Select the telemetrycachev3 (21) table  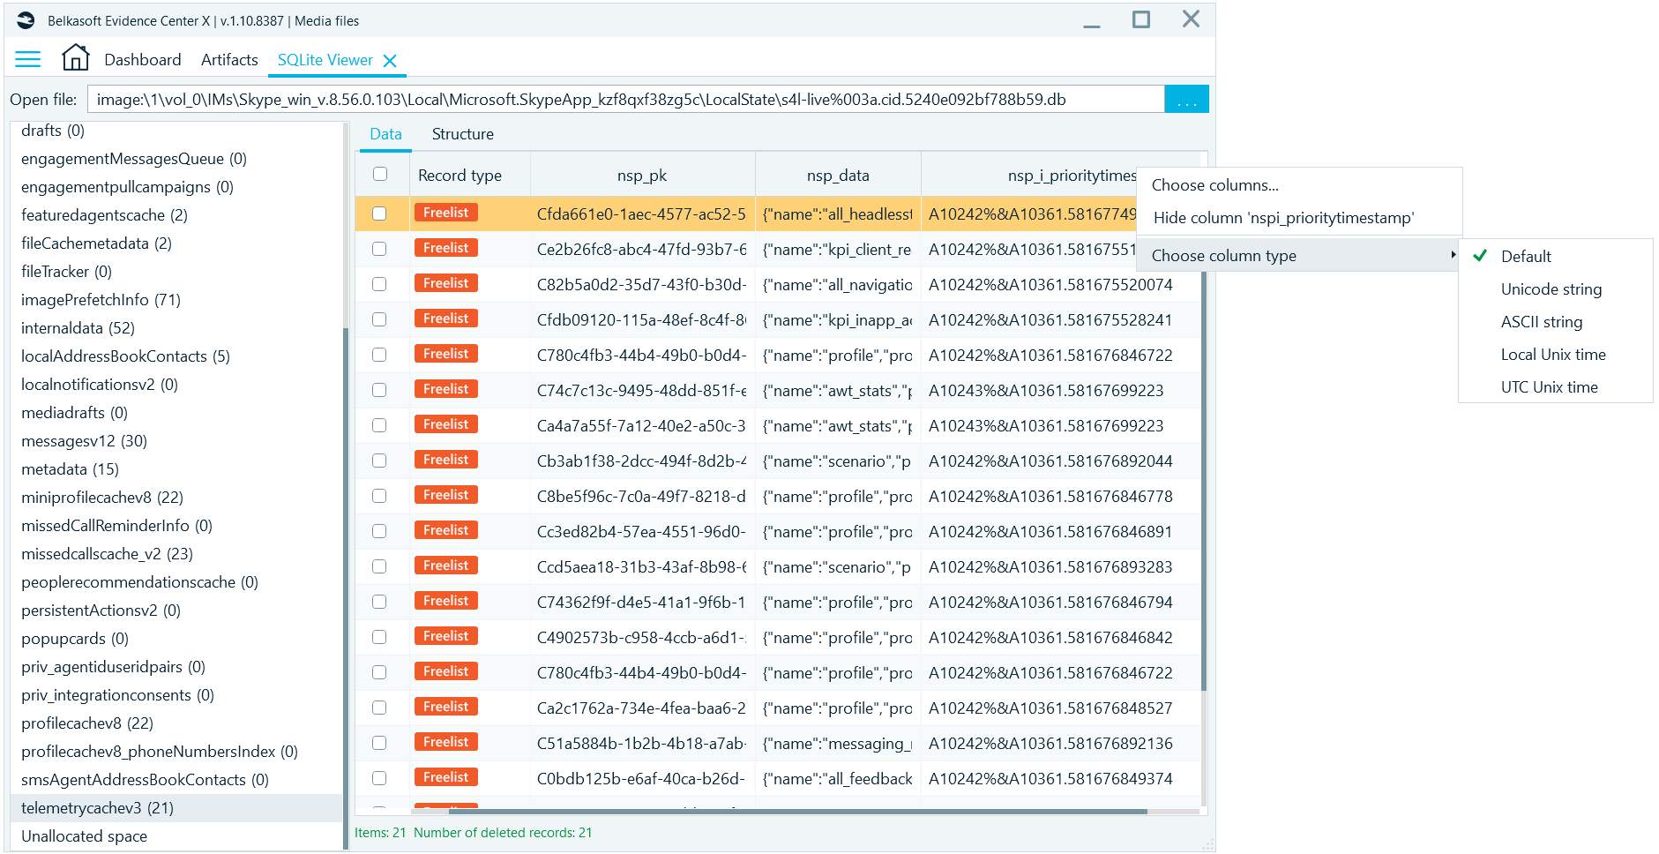click(176, 808)
